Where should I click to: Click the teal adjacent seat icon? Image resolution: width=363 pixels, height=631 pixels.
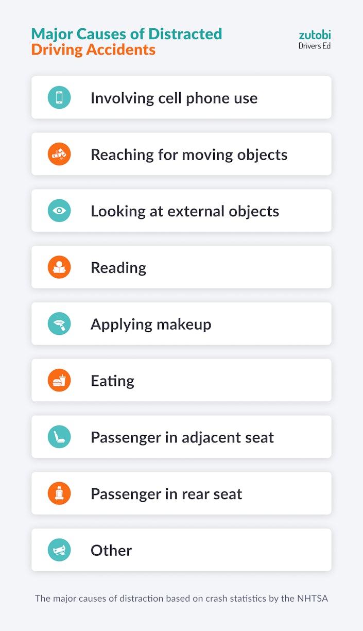[x=59, y=437]
